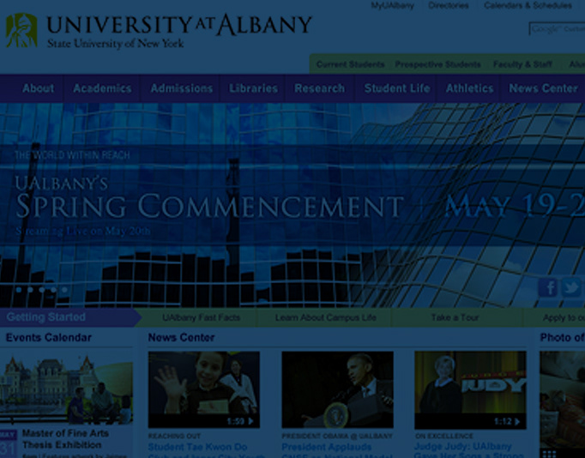The image size is (585, 458).
Task: Click the Google custom search field
Action: 557,28
